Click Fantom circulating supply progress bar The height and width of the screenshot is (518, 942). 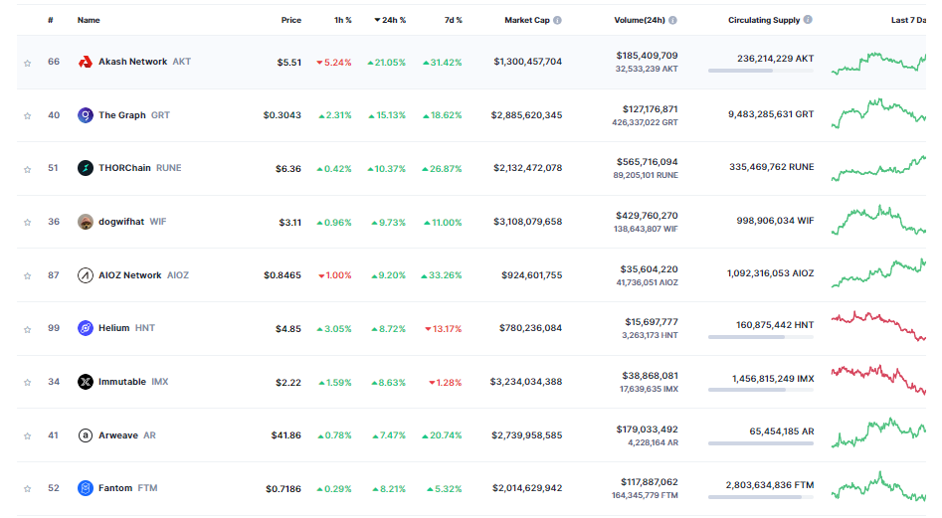(761, 497)
